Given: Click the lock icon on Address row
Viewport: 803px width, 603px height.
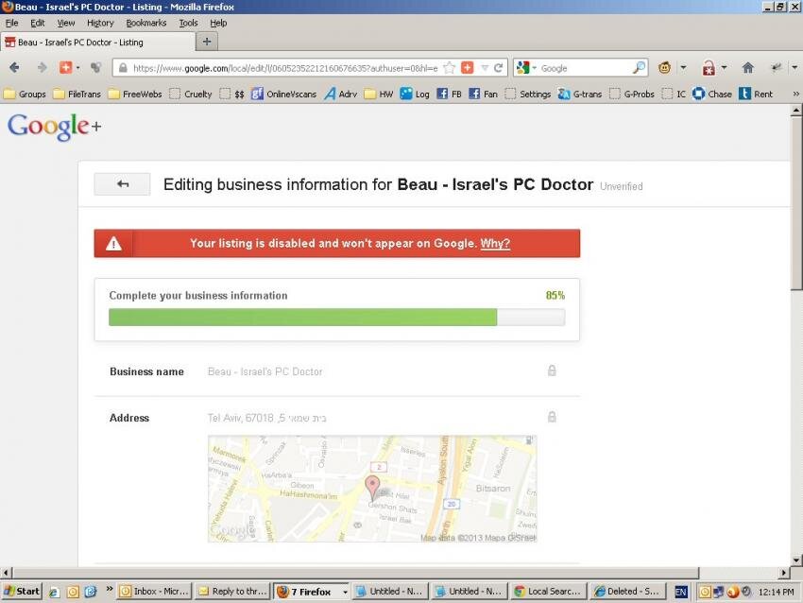Looking at the screenshot, I should coord(552,417).
